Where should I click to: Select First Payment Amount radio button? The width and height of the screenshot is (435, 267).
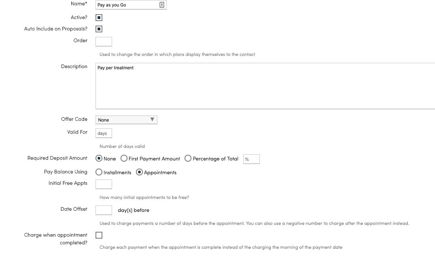coord(124,159)
